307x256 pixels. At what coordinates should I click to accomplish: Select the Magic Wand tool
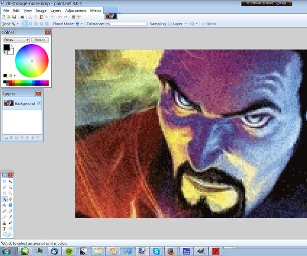[x=4, y=199]
